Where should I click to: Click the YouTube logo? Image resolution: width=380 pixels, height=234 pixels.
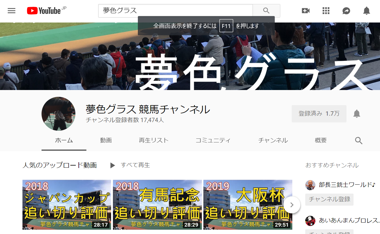44,11
